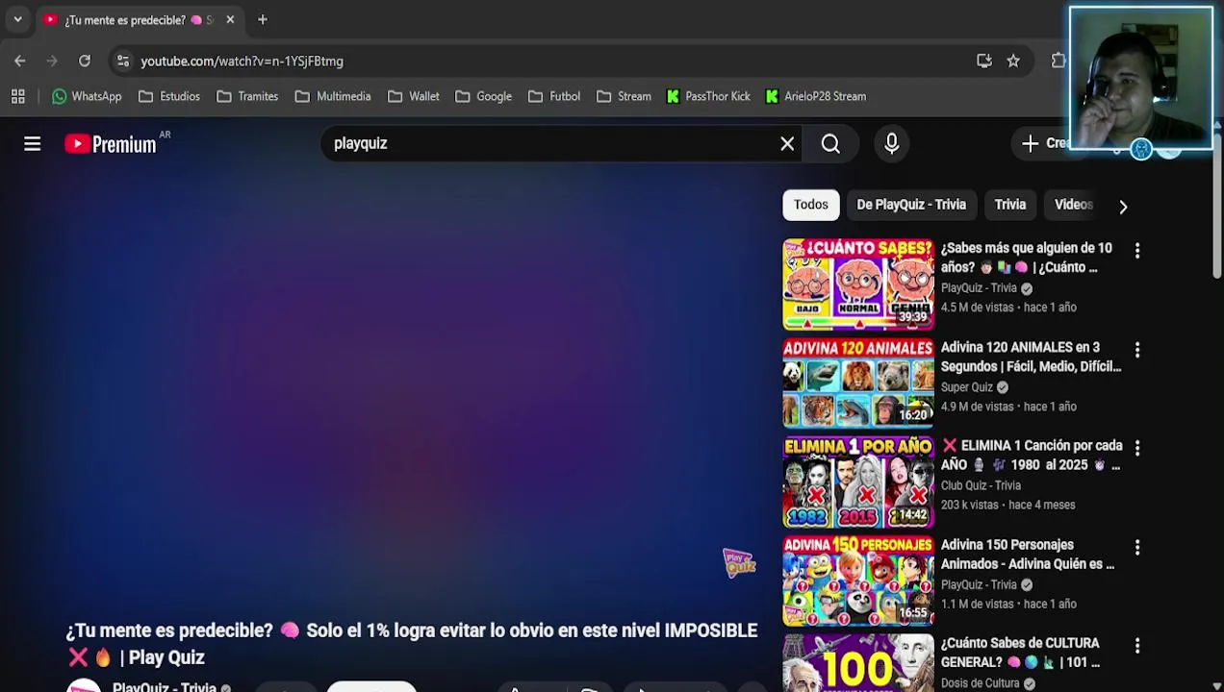The width and height of the screenshot is (1224, 692).
Task: Open the PassThor Kick bookmark
Action: coord(708,96)
